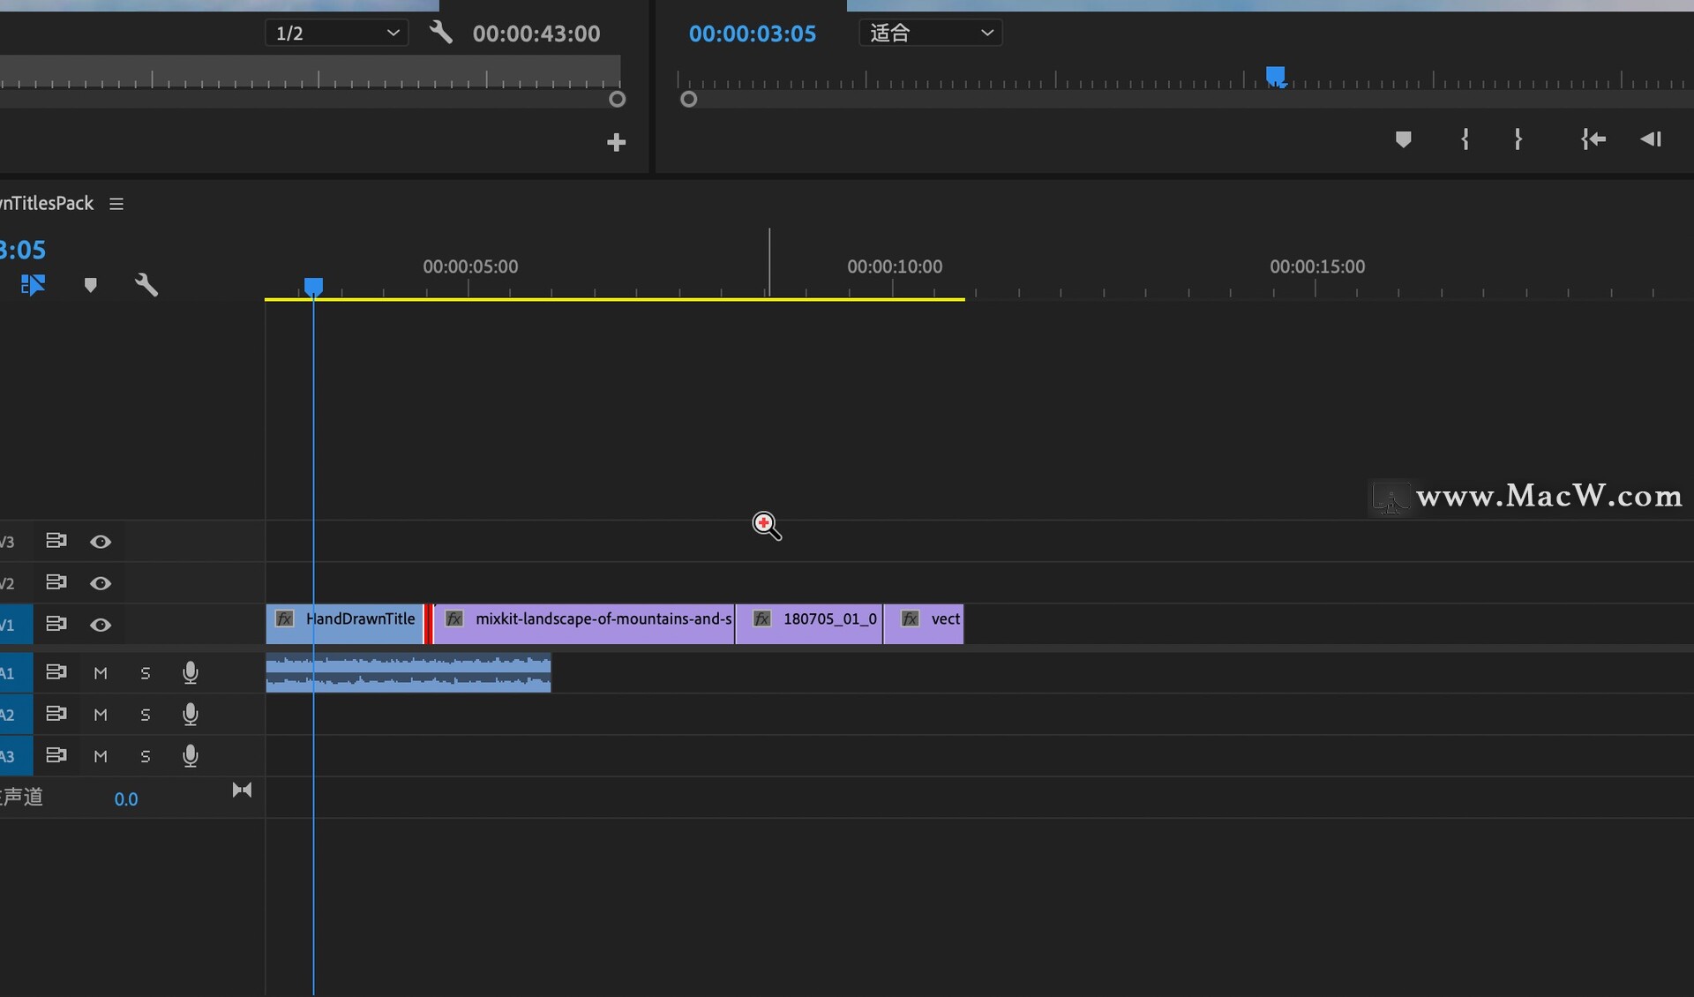This screenshot has width=1694, height=997.
Task: Toggle V2 track visibility eye
Action: [101, 583]
